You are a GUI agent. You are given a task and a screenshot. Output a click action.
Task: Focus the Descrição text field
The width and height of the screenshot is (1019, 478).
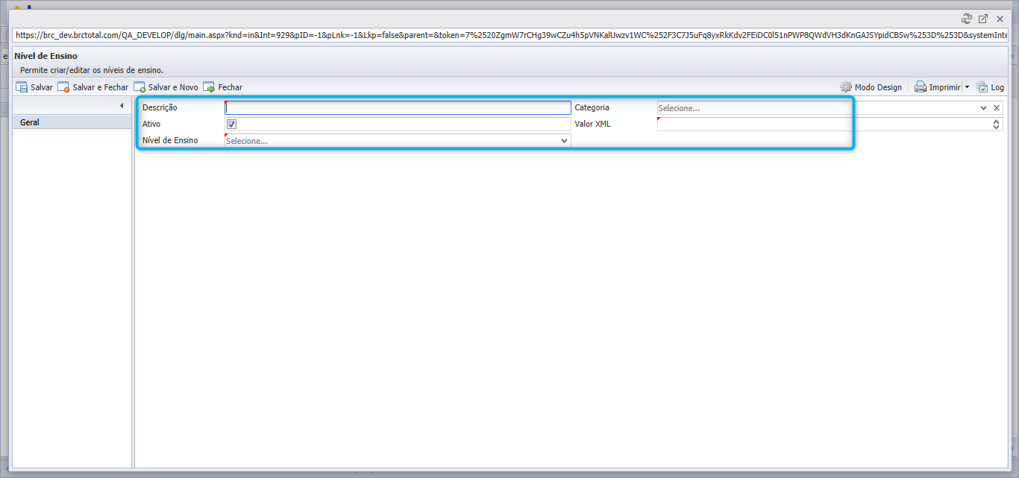tap(398, 107)
